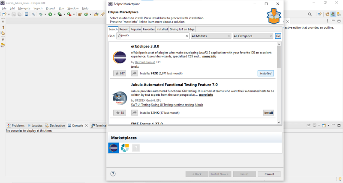Expand the Debug dropdown arrow

pos(45,15)
